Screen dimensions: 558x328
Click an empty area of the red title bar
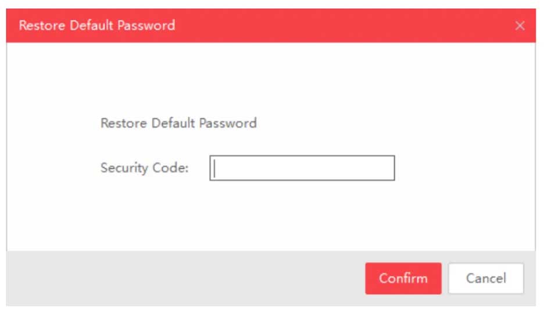click(x=349, y=26)
